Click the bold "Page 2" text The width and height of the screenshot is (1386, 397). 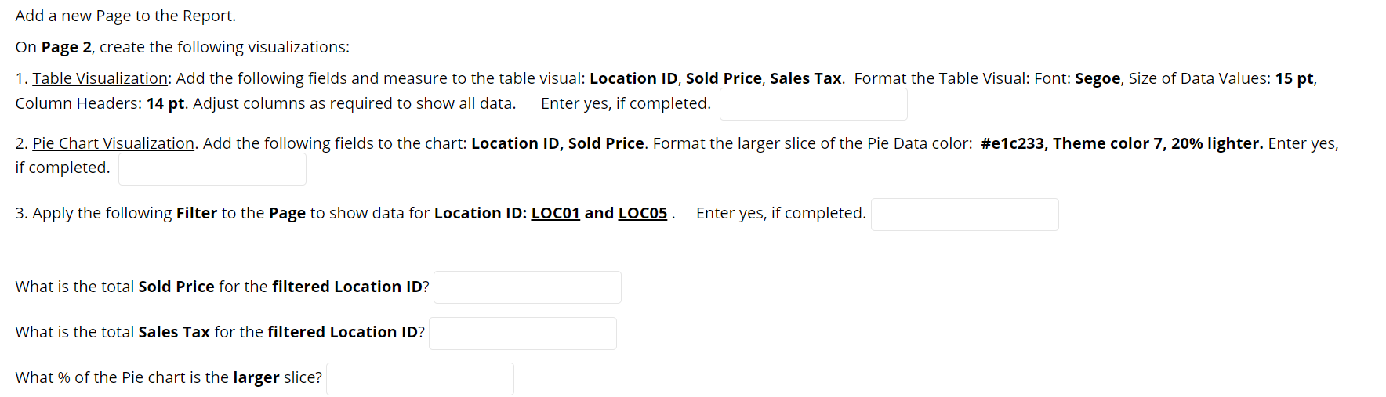click(x=66, y=47)
